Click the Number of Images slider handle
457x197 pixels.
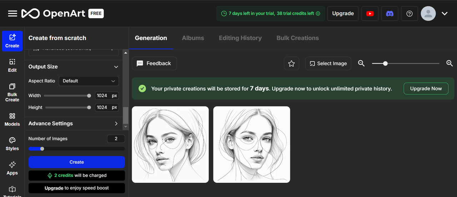click(x=42, y=149)
